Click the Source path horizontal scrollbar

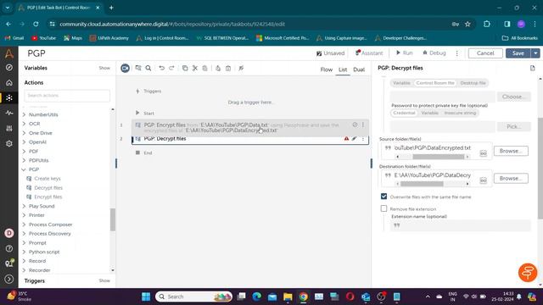(439, 157)
